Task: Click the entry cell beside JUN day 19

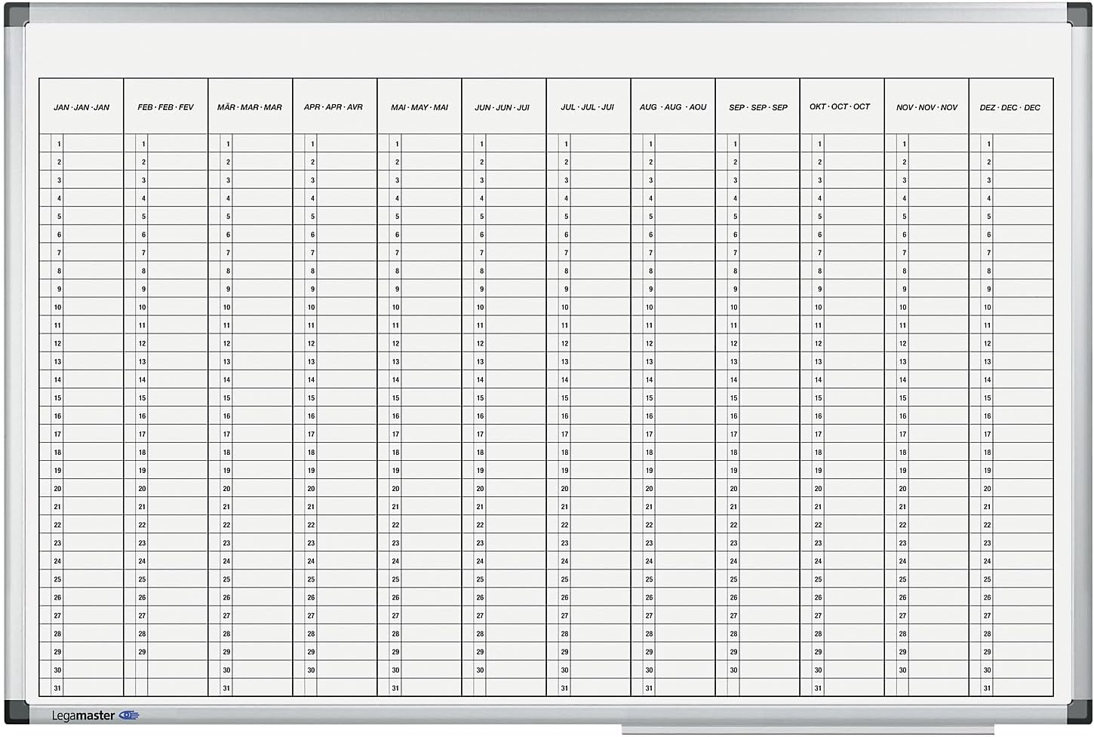Action: (x=515, y=470)
